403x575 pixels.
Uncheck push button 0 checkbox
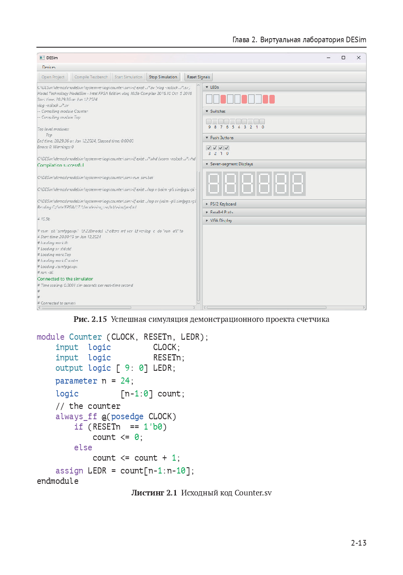tap(227, 148)
